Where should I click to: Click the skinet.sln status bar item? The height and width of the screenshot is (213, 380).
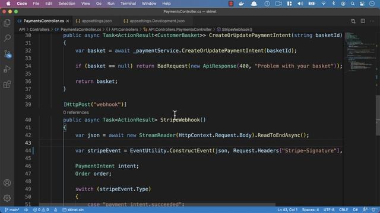coord(73,209)
